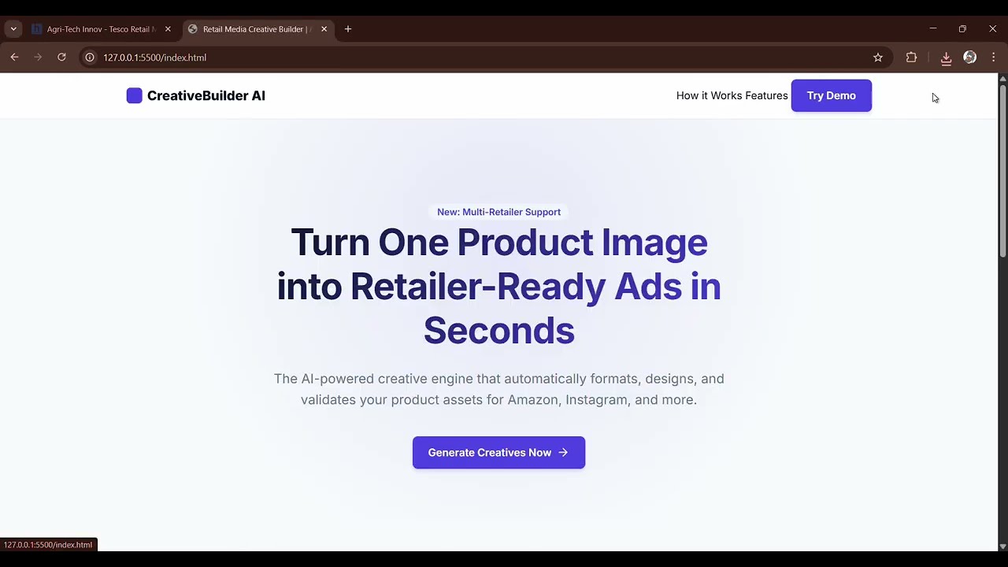Click the CreativeBuilder AI purple logo square
The height and width of the screenshot is (567, 1008).
135,95
